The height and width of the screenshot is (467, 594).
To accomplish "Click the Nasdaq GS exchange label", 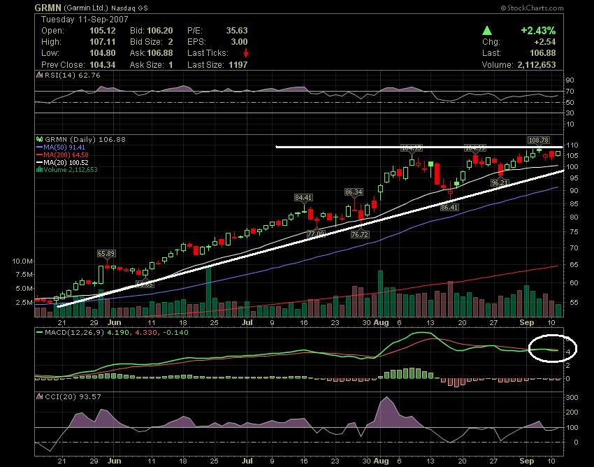I will 130,8.
